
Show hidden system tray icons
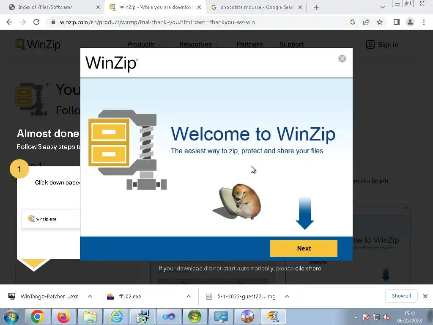pos(356,317)
